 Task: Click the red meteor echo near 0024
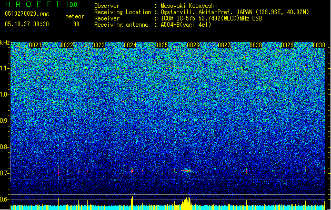(x=132, y=171)
